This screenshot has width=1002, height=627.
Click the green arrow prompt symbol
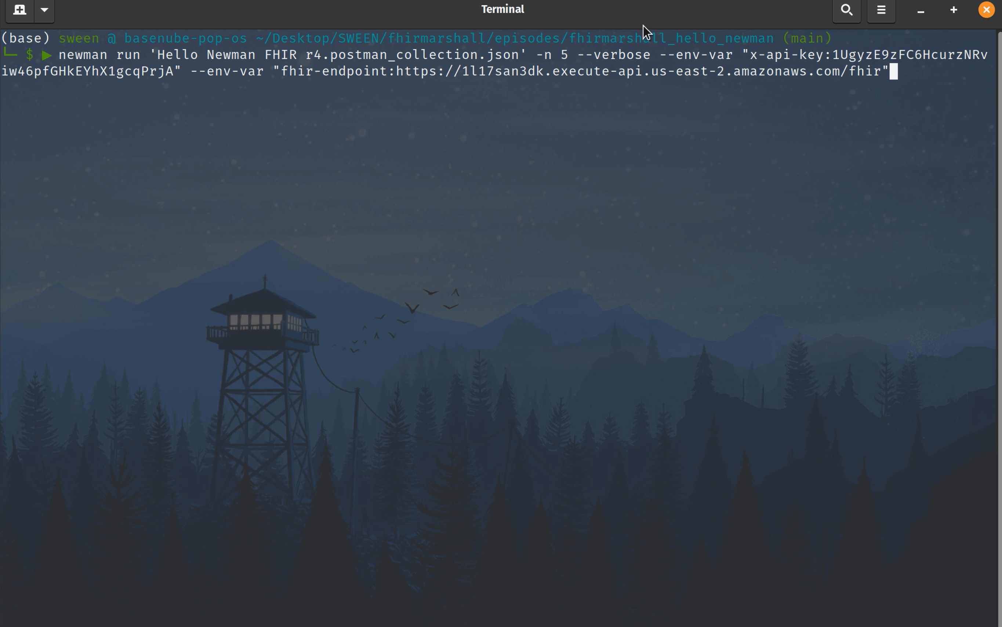(47, 55)
